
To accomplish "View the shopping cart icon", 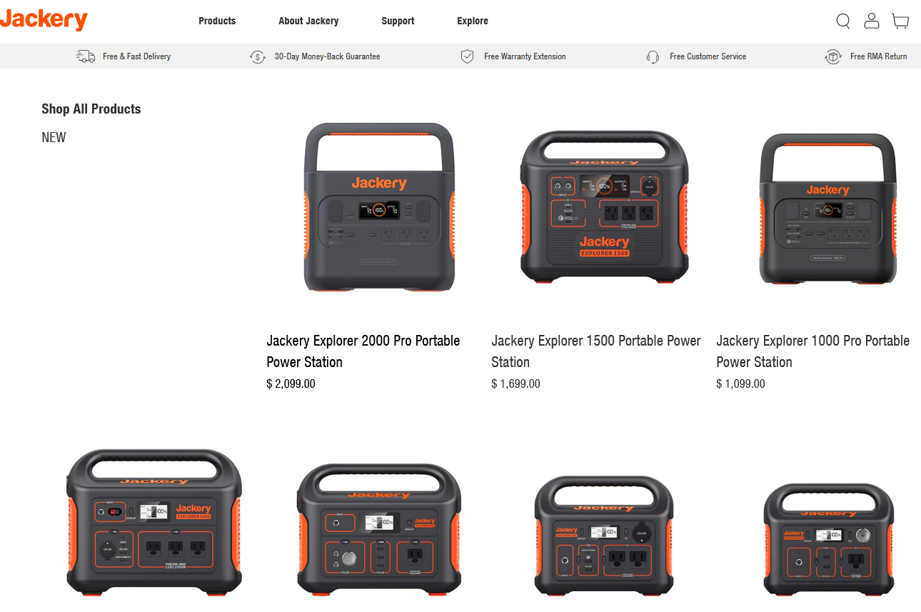I will (x=900, y=21).
